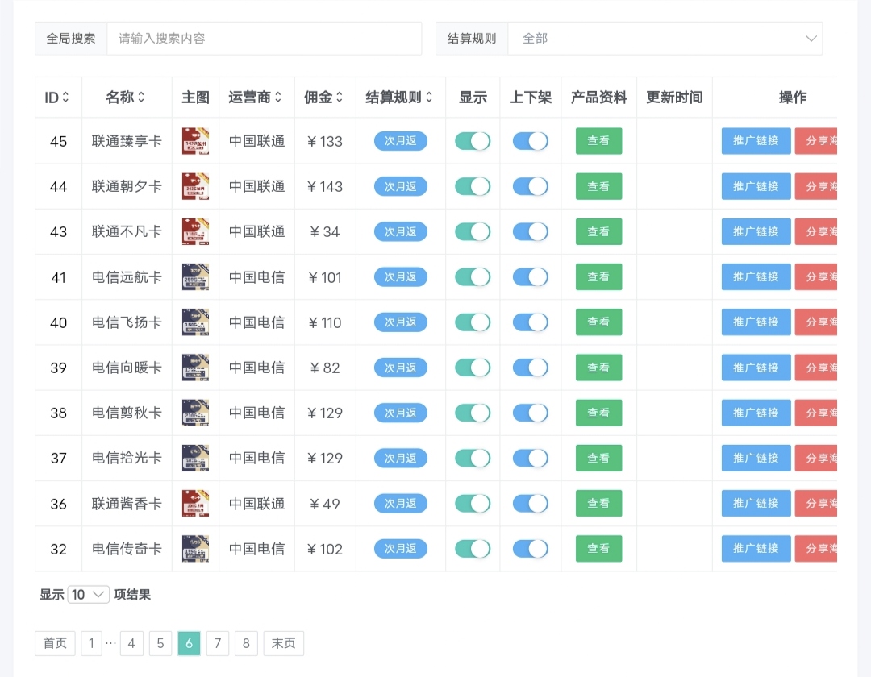Image resolution: width=871 pixels, height=677 pixels.
Task: Open the 显示 results-per-page dropdown
Action: tap(89, 595)
